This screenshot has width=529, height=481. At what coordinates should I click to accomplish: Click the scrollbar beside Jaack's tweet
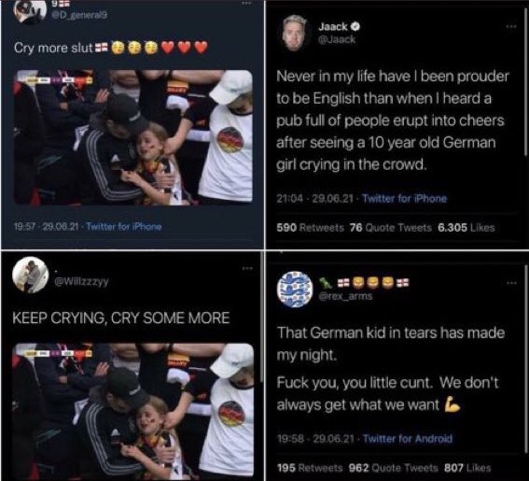[x=525, y=81]
